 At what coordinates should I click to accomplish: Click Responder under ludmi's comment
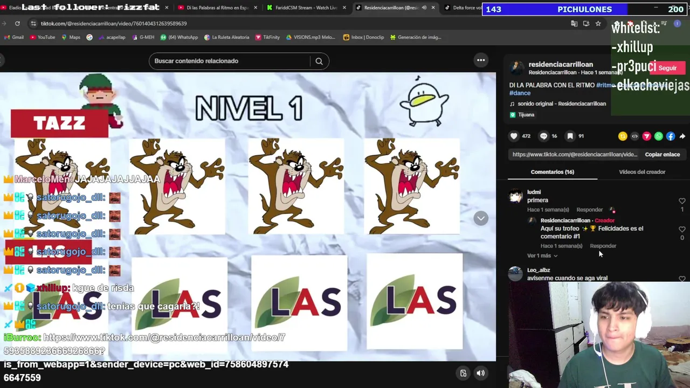590,210
